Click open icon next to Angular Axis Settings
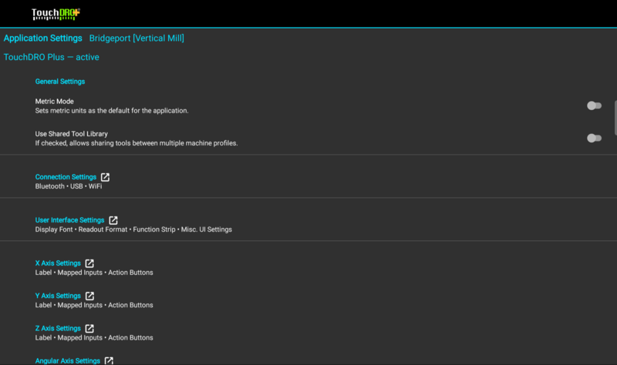This screenshot has width=617, height=365. [x=109, y=360]
